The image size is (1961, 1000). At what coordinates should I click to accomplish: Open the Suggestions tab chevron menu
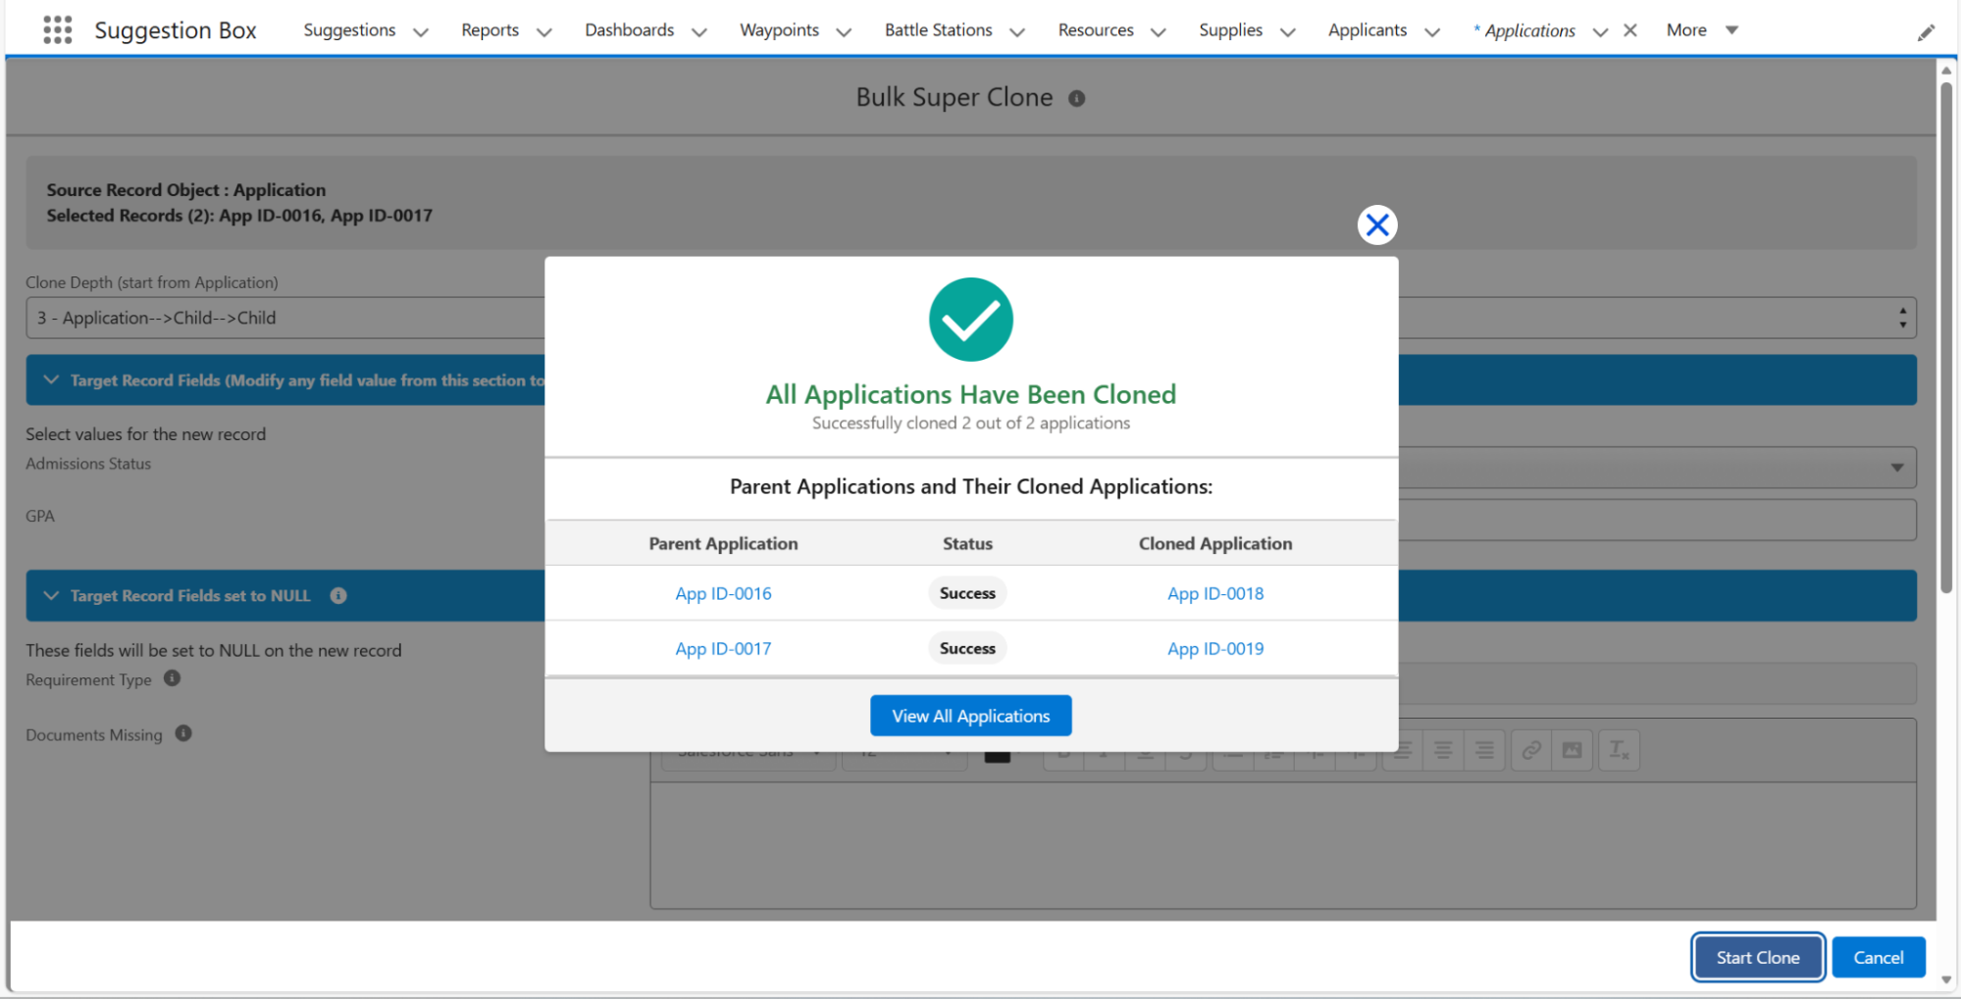click(x=421, y=31)
